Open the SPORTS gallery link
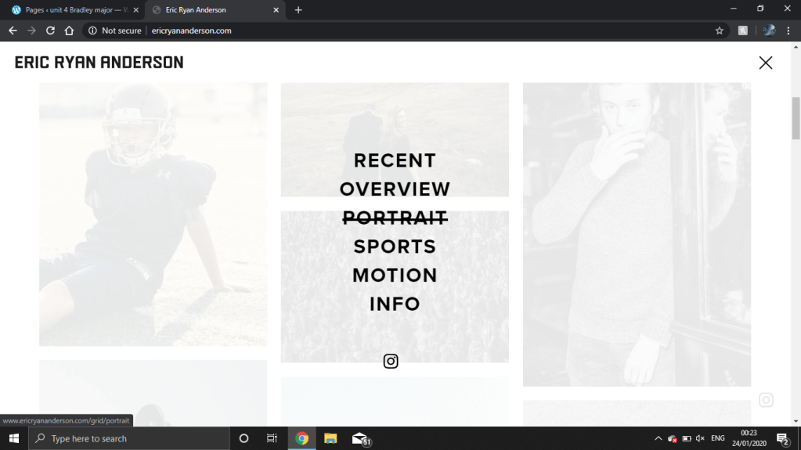This screenshot has width=801, height=450. (x=395, y=247)
